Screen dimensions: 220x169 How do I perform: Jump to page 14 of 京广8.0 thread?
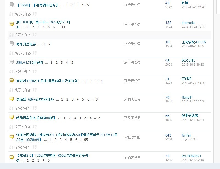tap(63, 27)
